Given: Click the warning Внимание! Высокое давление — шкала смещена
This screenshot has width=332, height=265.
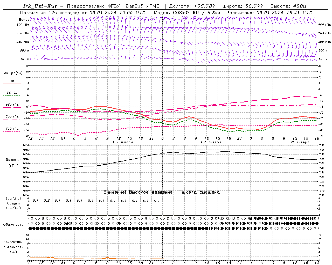Looking at the screenshot, I should click(x=162, y=192).
